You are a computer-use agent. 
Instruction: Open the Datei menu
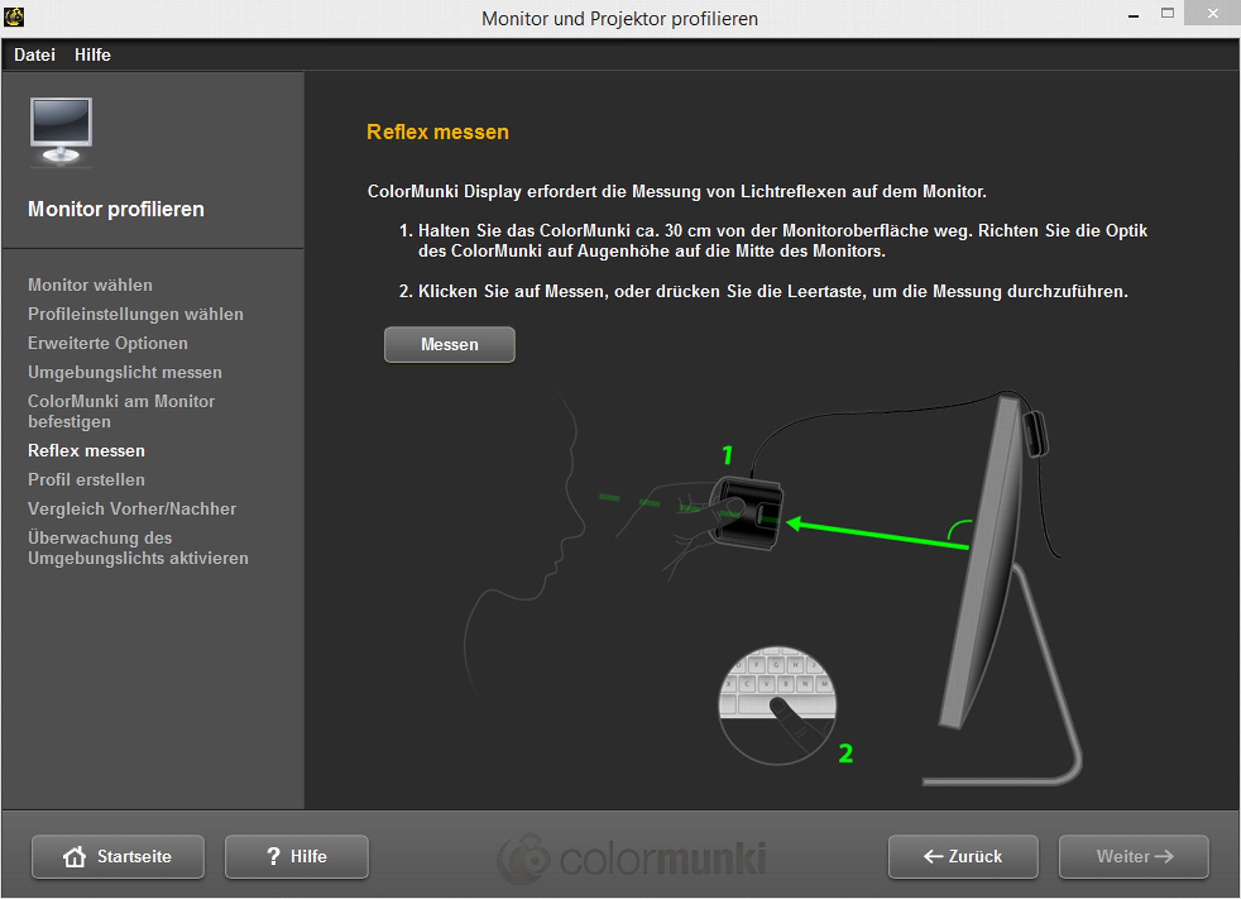(35, 55)
